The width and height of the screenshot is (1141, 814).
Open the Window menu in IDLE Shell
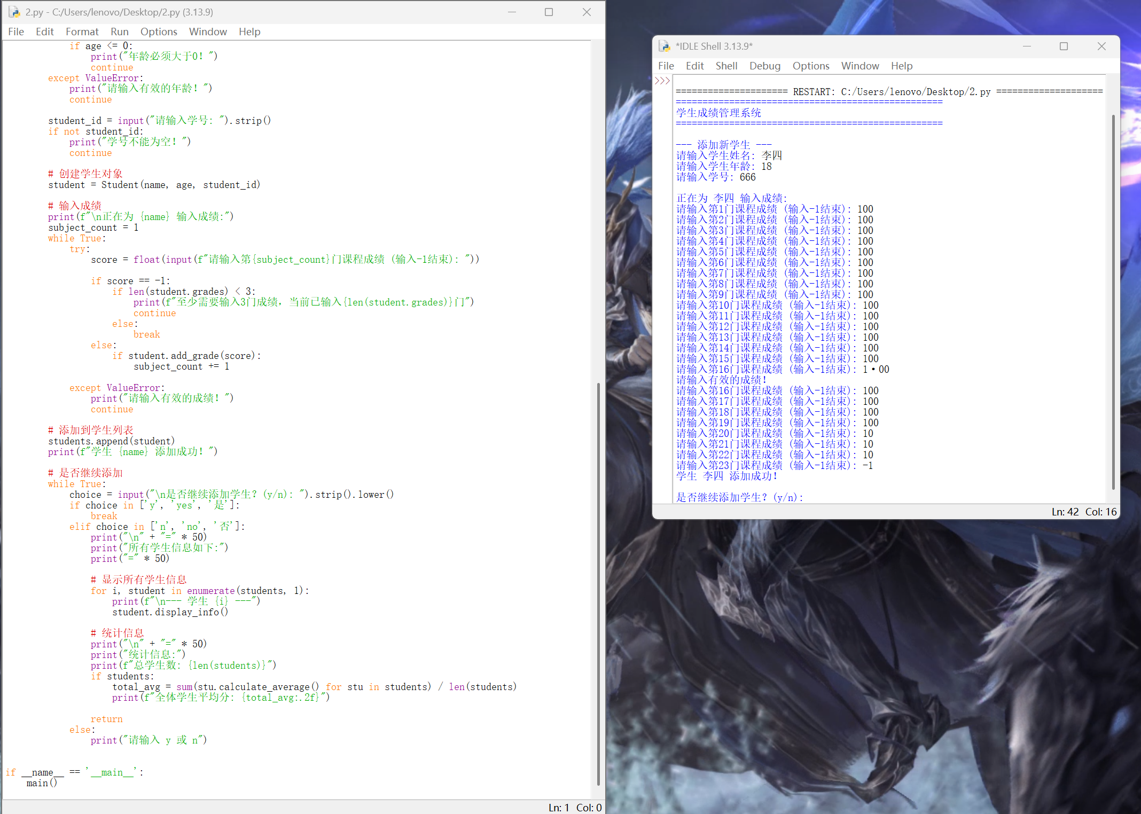point(860,66)
